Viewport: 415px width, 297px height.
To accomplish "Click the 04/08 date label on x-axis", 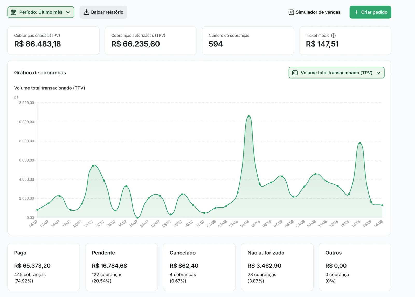I will pyautogui.click(x=245, y=224).
